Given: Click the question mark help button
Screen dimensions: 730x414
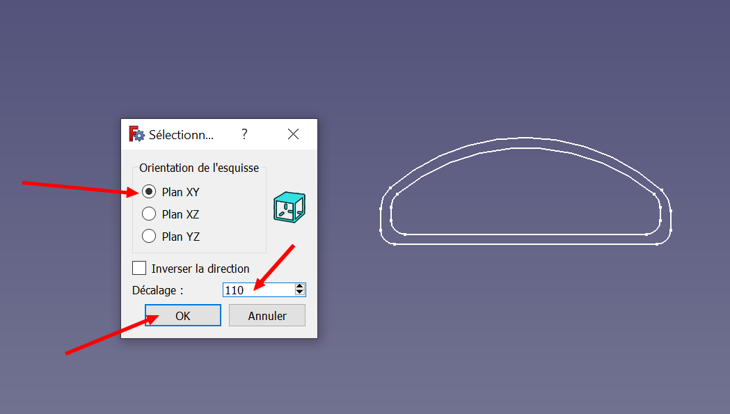Looking at the screenshot, I should (x=244, y=134).
